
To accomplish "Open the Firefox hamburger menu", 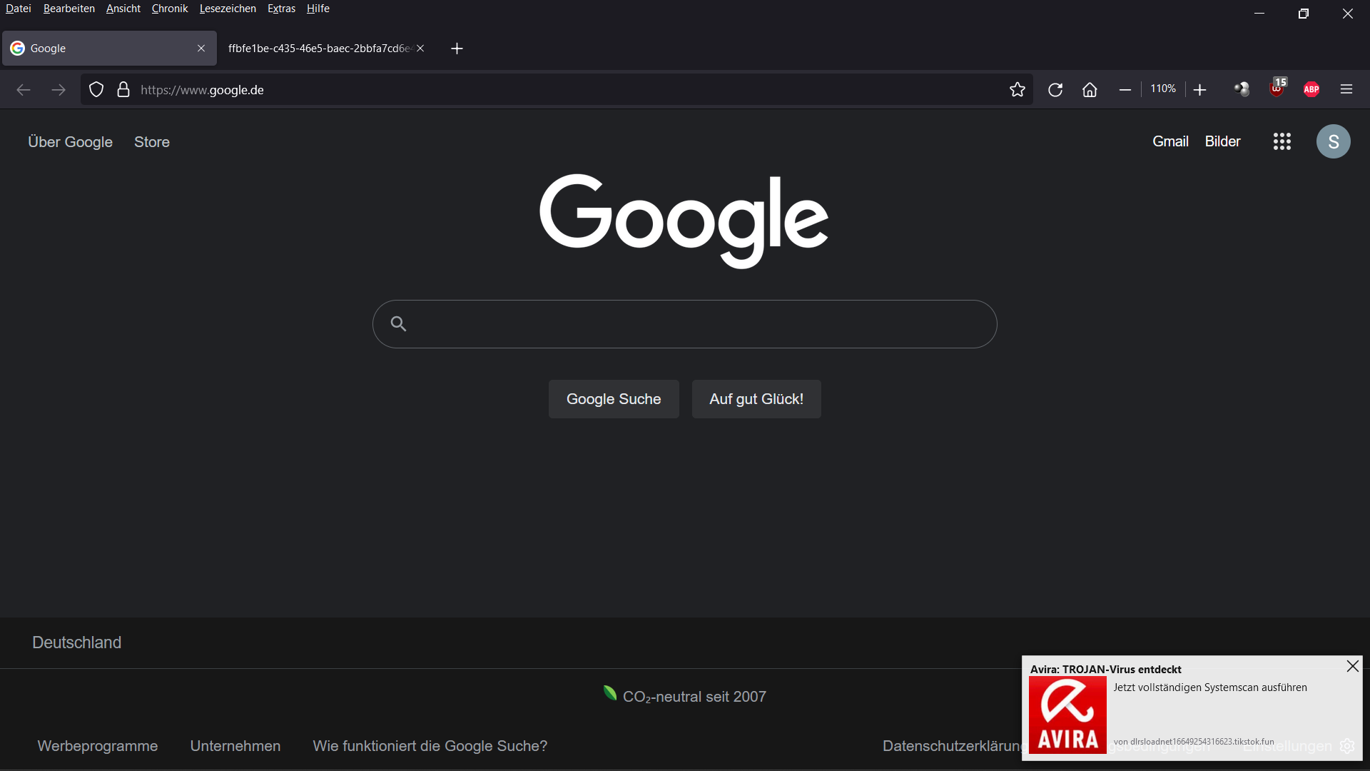I will point(1347,89).
